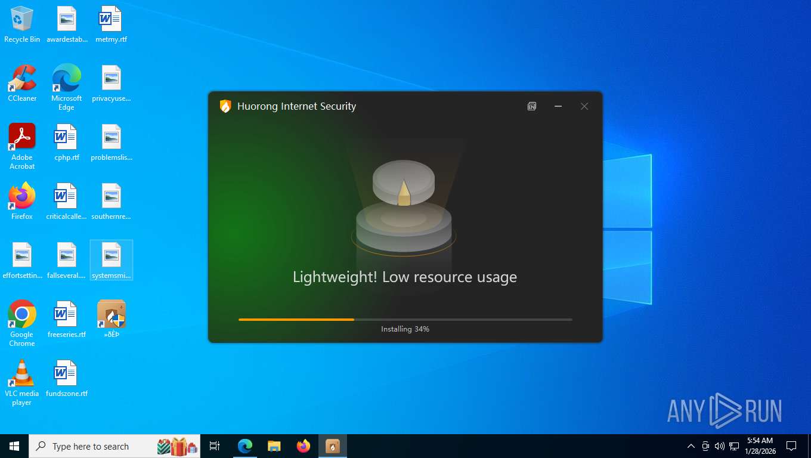811x458 pixels.
Task: Open Microsoft Edge from the taskbar
Action: coord(245,446)
